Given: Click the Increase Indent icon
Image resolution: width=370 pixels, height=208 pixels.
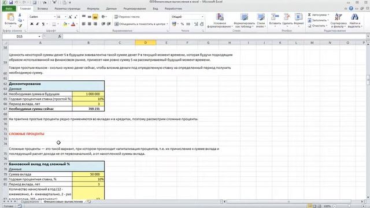Looking at the screenshot, I should coord(109,24).
